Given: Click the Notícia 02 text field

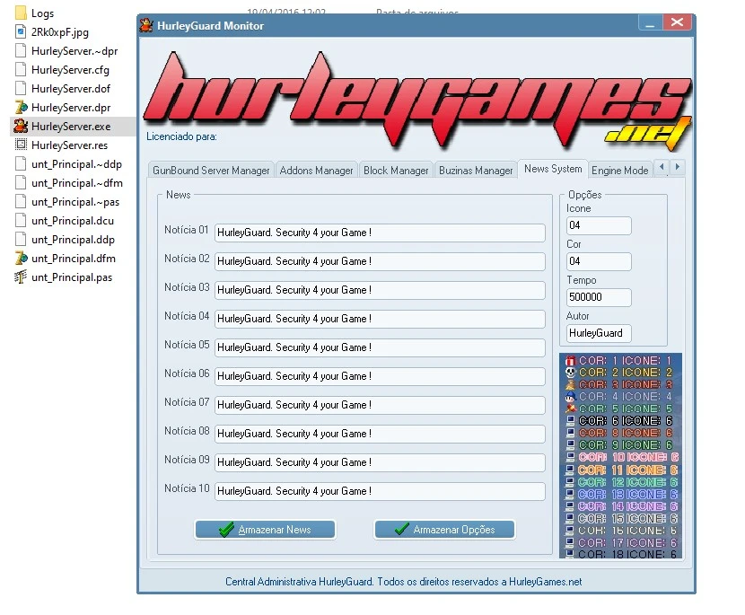Looking at the screenshot, I should [x=380, y=261].
